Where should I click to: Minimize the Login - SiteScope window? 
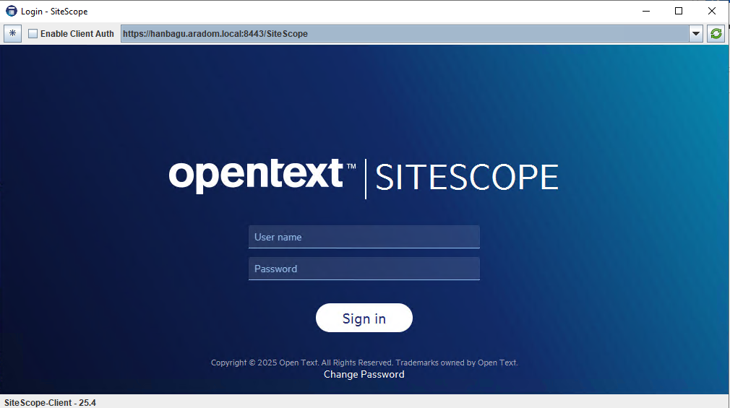pos(646,11)
